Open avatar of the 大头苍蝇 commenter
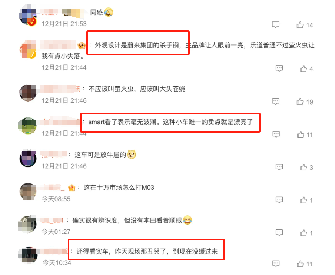 click(28, 93)
